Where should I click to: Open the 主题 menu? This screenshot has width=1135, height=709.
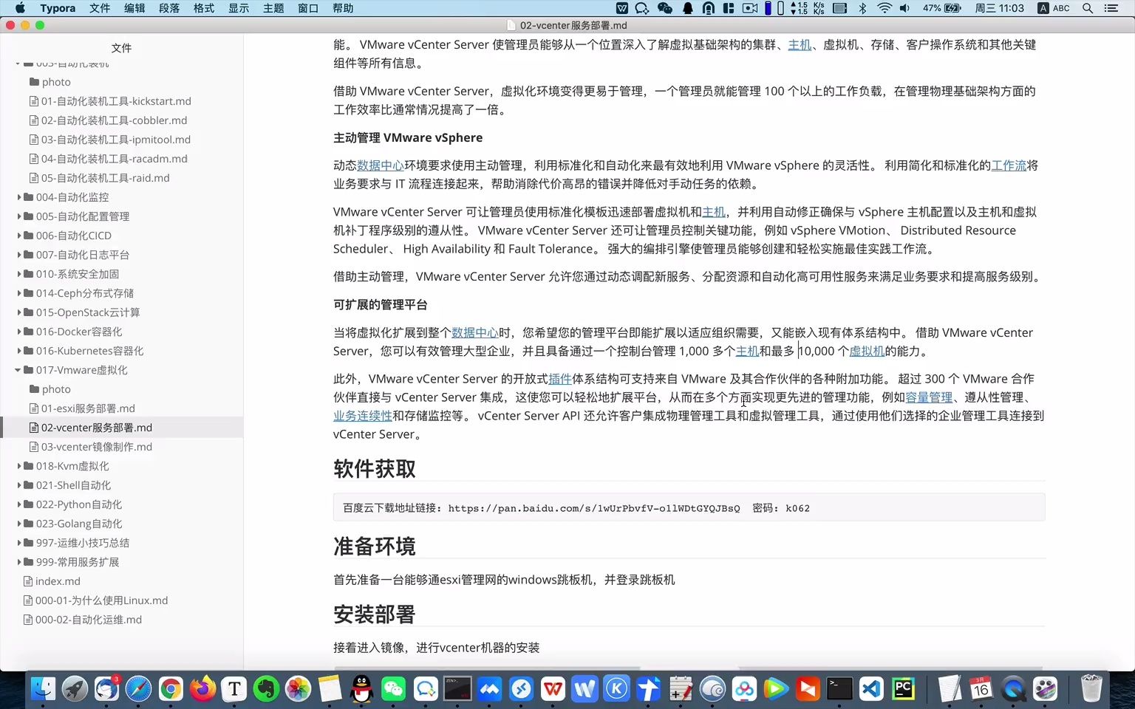(273, 8)
